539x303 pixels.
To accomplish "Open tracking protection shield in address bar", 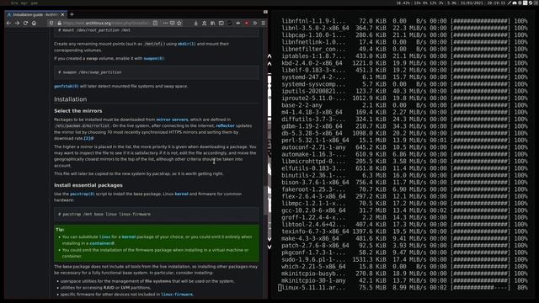I will pyautogui.click(x=51, y=23).
